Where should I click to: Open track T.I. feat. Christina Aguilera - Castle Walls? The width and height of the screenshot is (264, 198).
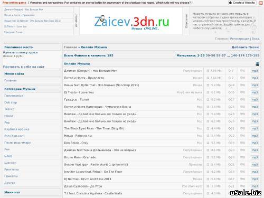[93, 193]
